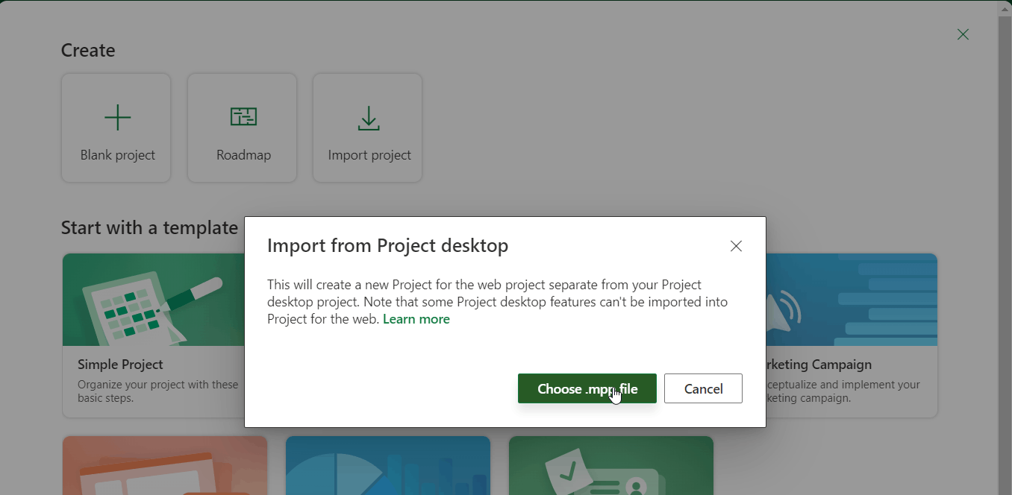Click the Choose .mpp file button

point(587,388)
